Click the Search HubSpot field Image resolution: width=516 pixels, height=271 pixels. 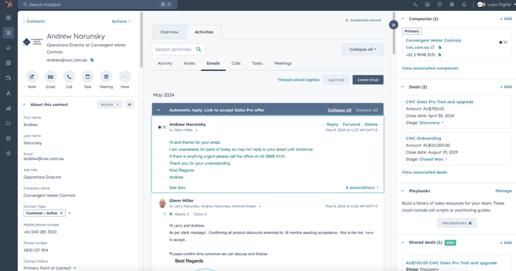point(98,5)
